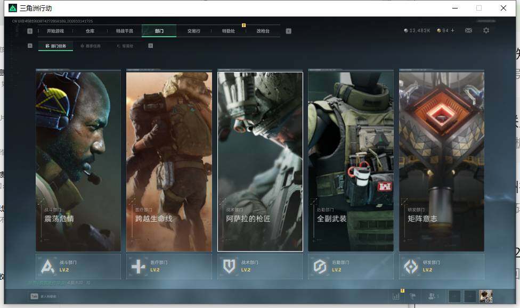Select the 部门 tab

[x=159, y=31]
